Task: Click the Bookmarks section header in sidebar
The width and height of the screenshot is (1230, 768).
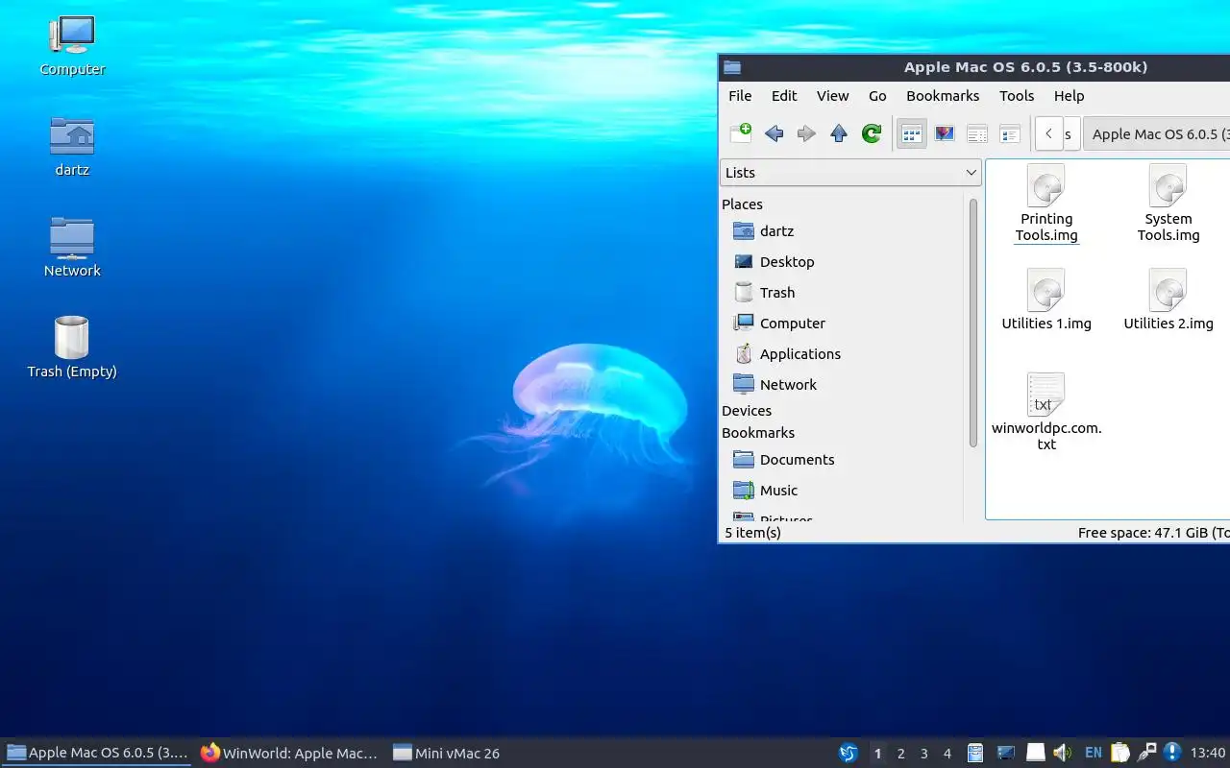Action: (x=758, y=433)
